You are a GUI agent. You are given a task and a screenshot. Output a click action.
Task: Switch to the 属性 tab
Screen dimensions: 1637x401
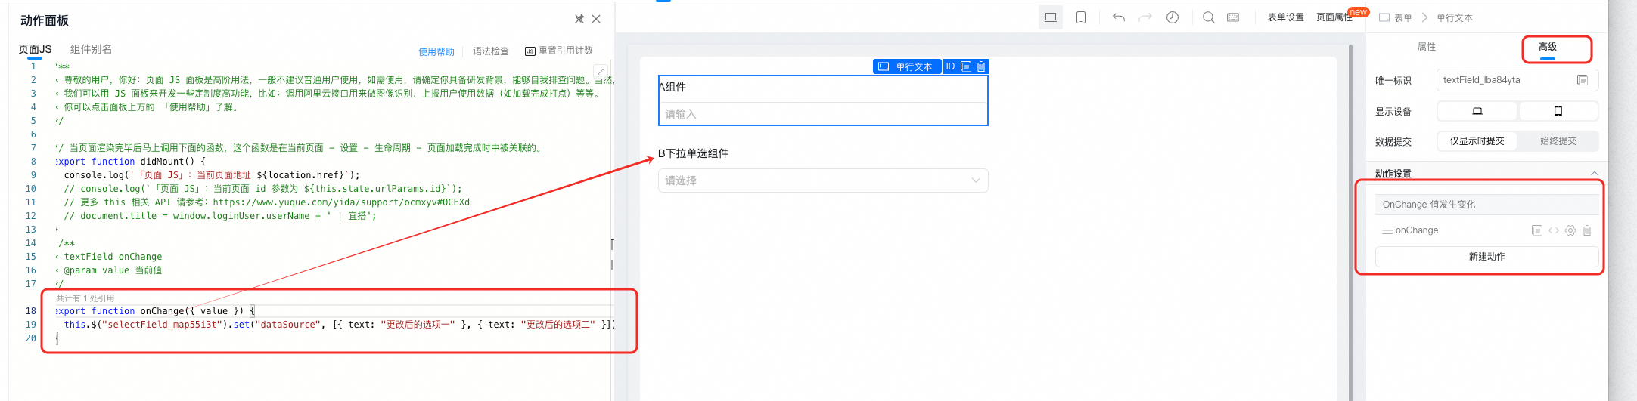(1427, 47)
